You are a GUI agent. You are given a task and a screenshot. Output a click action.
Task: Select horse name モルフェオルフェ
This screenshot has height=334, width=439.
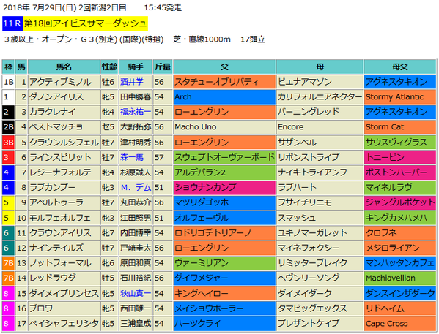(x=60, y=218)
